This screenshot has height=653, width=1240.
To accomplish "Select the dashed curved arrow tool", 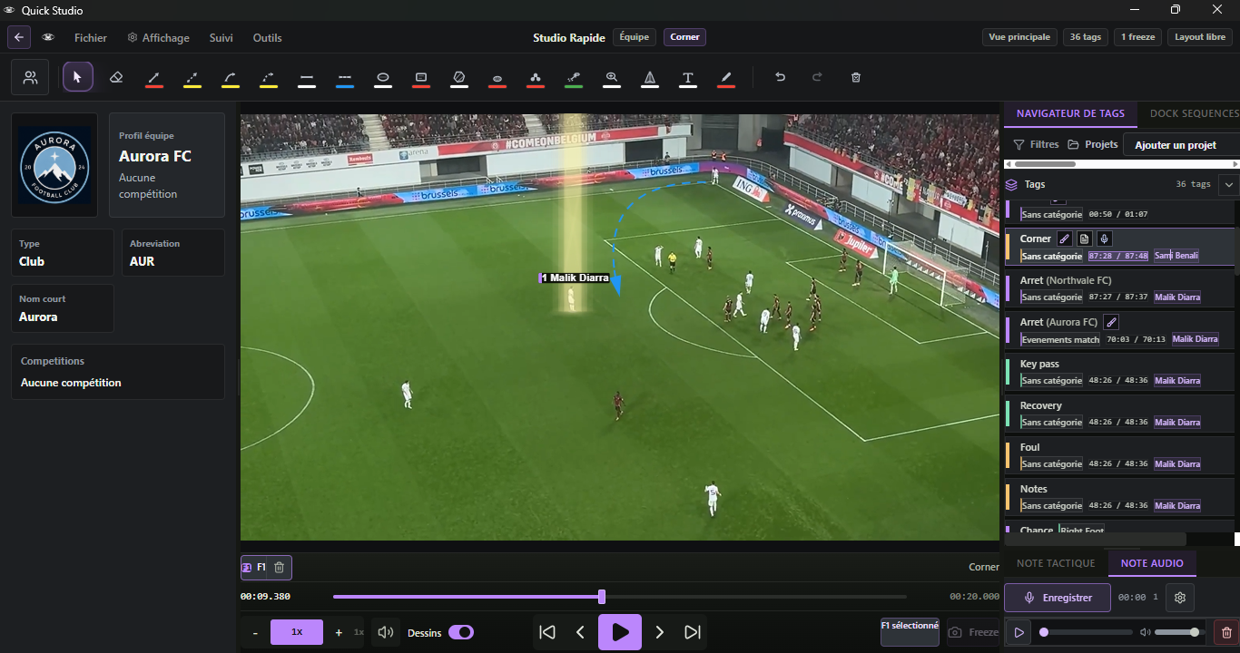I will 269,77.
